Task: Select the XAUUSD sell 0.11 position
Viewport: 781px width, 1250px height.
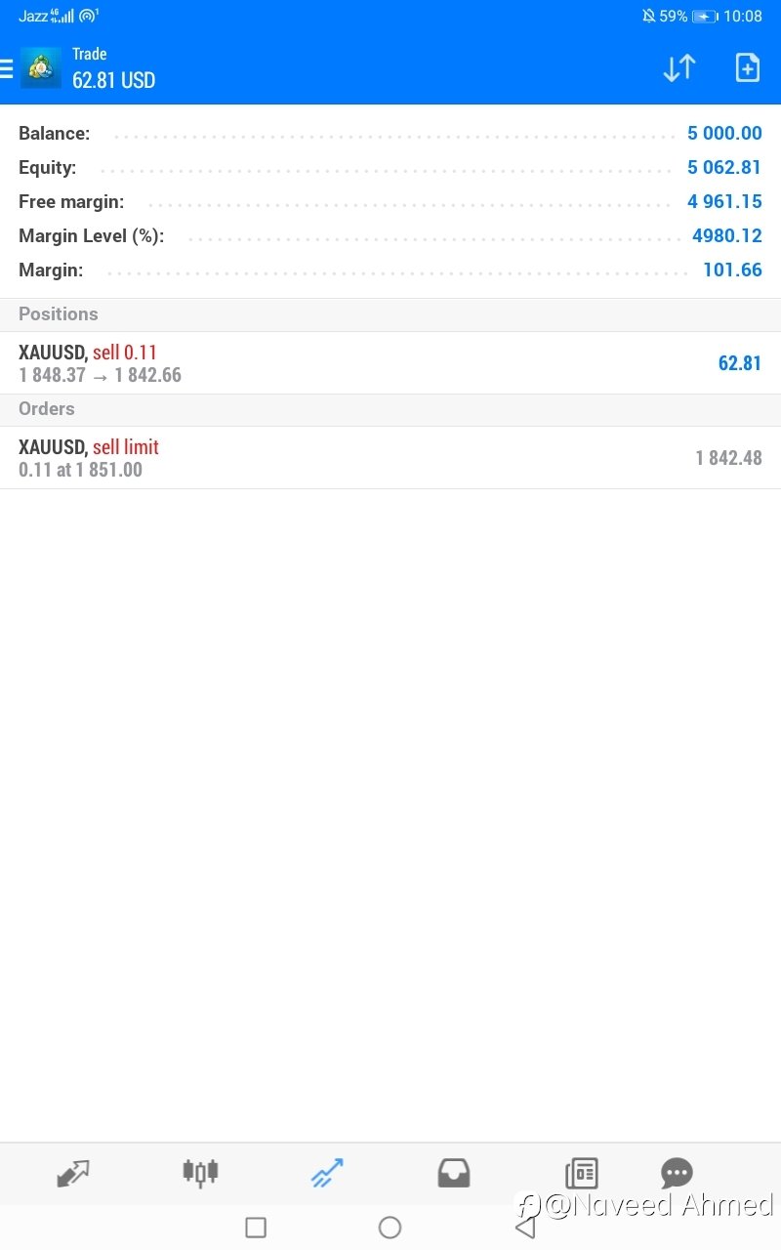Action: 390,363
